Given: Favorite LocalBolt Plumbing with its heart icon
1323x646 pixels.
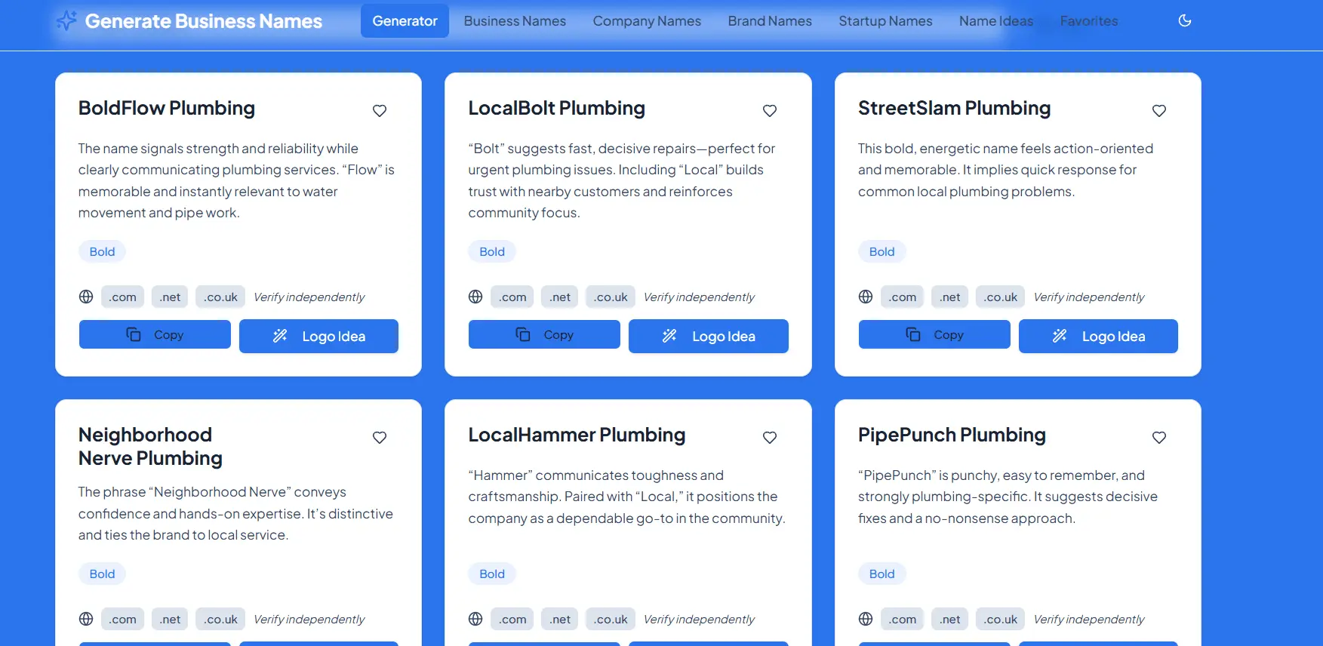Looking at the screenshot, I should tap(770, 111).
